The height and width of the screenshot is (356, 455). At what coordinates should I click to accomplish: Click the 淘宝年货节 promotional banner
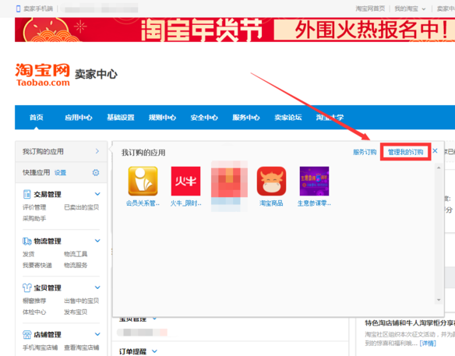pyautogui.click(x=235, y=30)
